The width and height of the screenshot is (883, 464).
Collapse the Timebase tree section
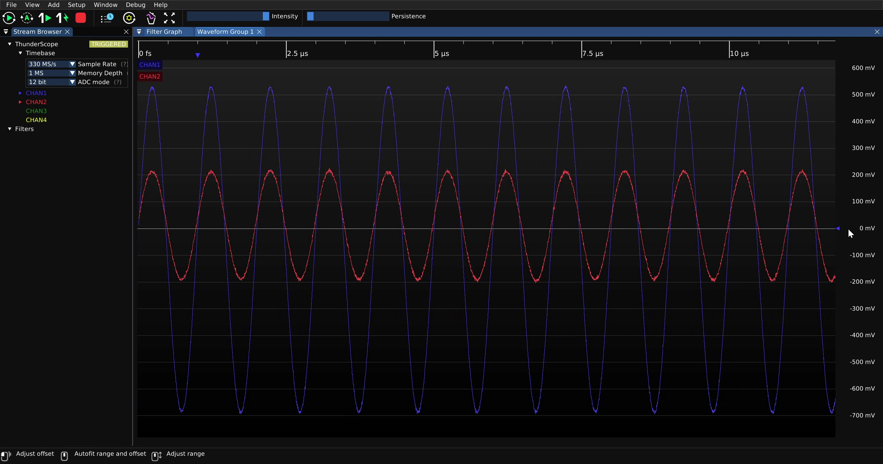pyautogui.click(x=20, y=53)
